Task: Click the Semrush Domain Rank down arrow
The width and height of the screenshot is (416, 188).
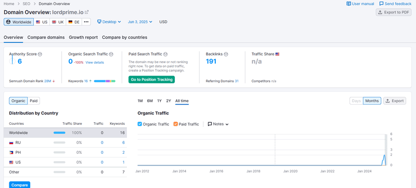Action: click(54, 81)
